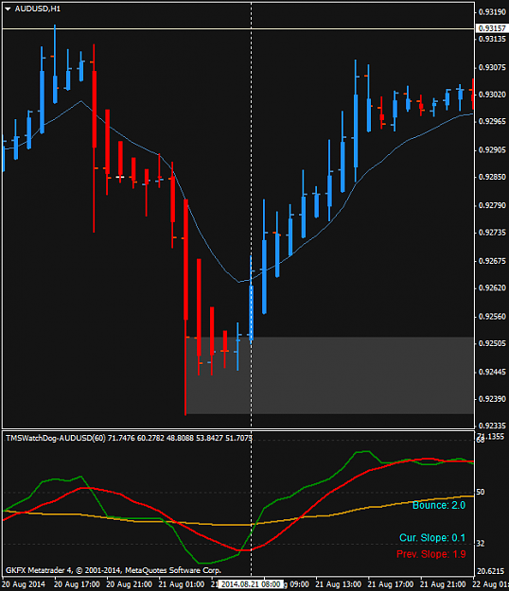Click the 0.92965 price scale value
The width and height of the screenshot is (509, 591).
click(x=492, y=121)
